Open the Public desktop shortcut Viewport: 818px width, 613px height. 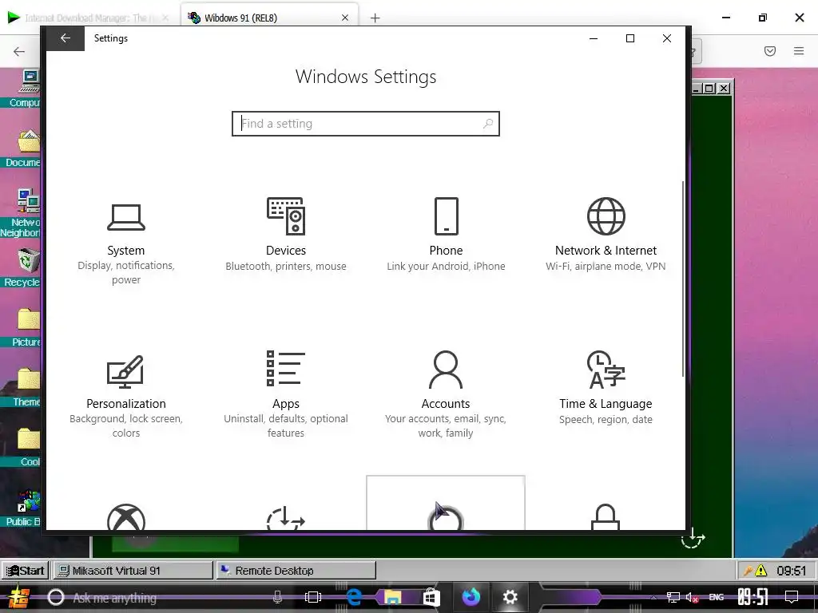(x=25, y=508)
